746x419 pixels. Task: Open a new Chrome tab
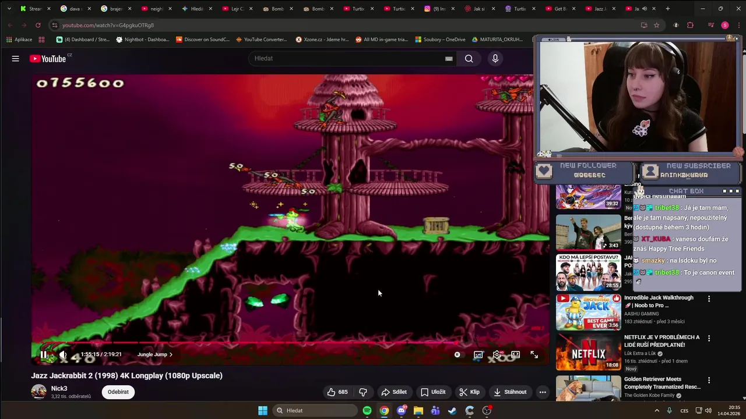[x=668, y=9]
